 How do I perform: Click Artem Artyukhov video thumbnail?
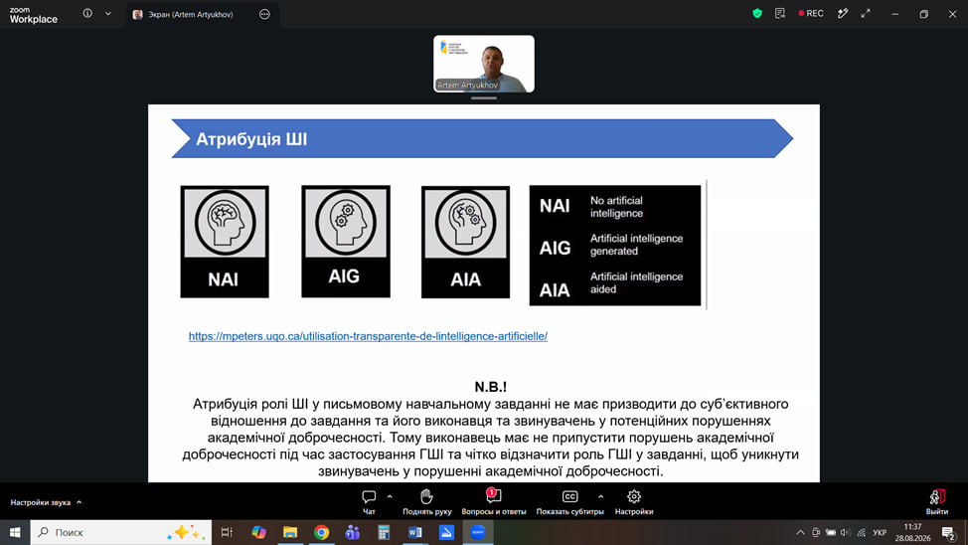click(484, 64)
